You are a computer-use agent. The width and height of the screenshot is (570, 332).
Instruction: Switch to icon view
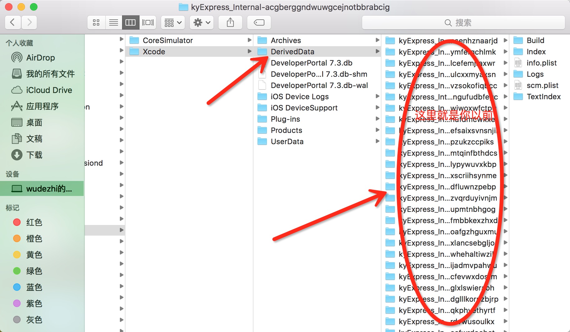pos(96,22)
